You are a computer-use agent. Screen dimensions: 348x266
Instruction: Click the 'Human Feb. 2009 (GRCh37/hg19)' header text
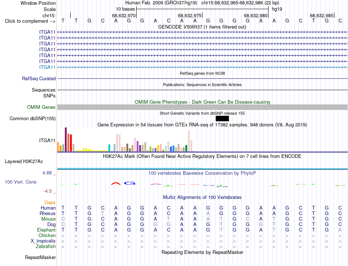click(161, 3)
